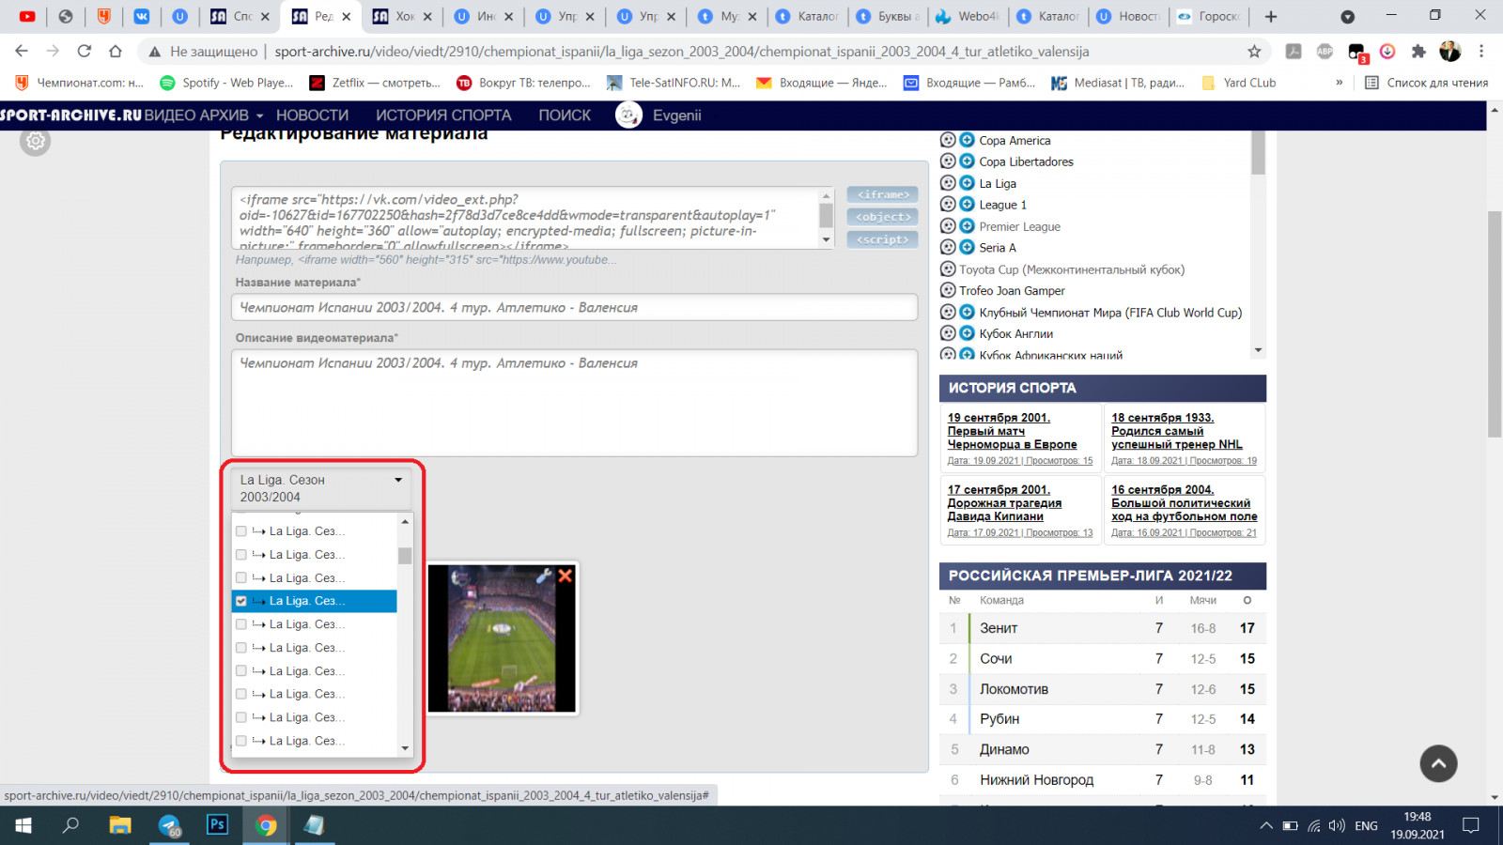Viewport: 1503px width, 845px height.
Task: Reload the page in Chrome
Action: click(85, 52)
